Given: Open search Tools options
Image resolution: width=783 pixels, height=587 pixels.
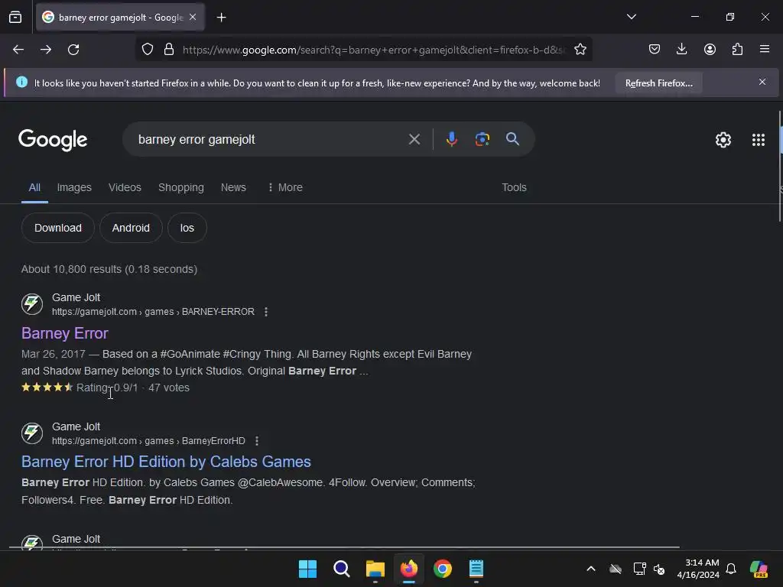Looking at the screenshot, I should pos(514,188).
